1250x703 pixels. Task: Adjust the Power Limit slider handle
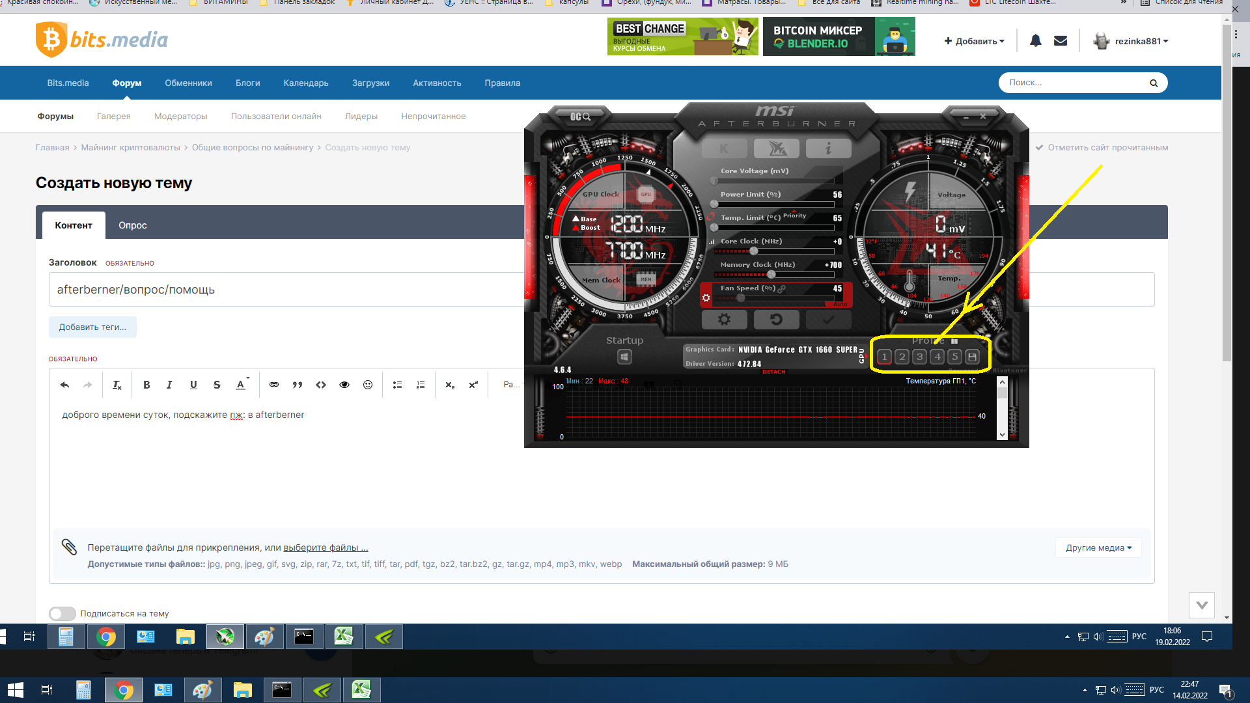point(714,204)
